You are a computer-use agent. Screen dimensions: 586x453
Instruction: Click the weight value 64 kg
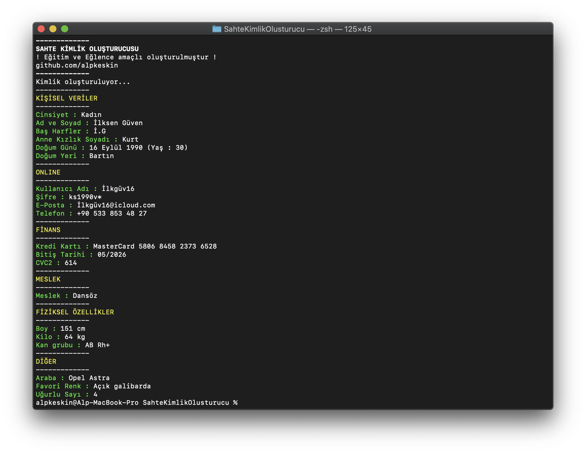click(x=75, y=337)
